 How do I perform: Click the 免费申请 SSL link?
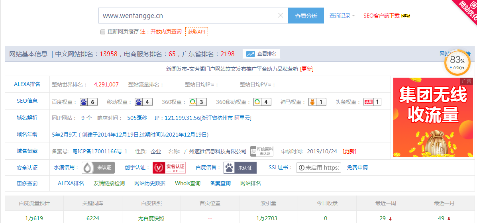(357, 167)
